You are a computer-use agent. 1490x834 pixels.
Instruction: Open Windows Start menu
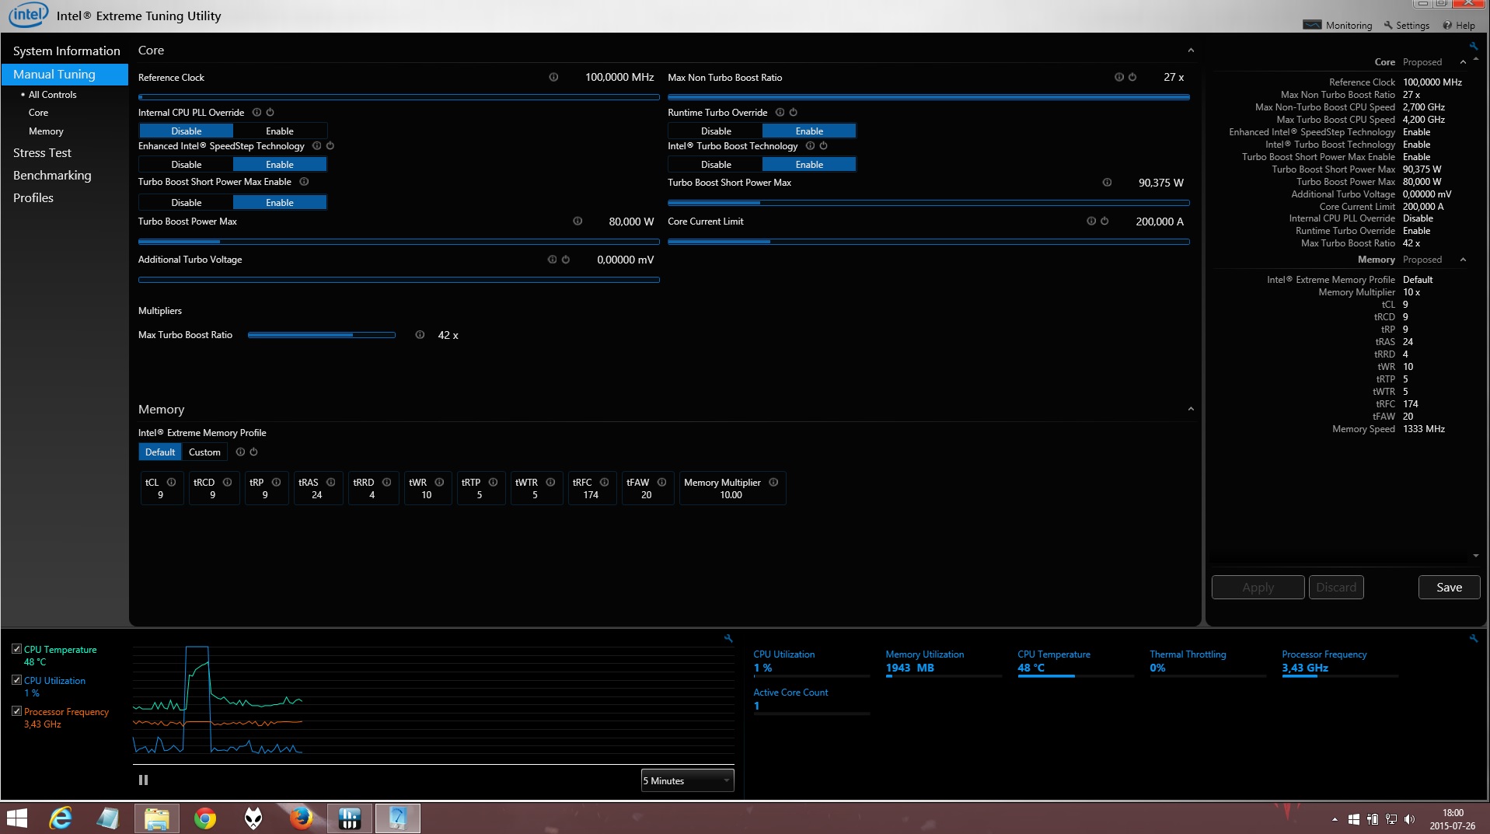(x=17, y=818)
